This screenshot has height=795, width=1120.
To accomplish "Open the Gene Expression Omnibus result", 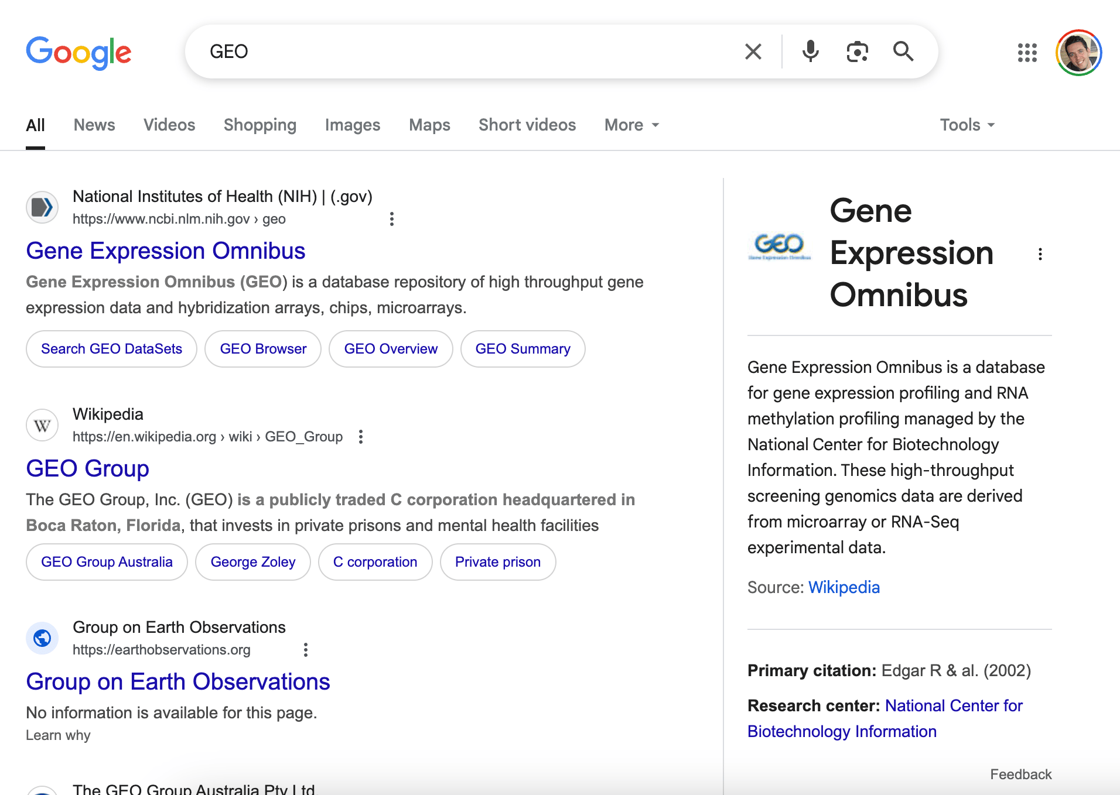I will [x=166, y=251].
